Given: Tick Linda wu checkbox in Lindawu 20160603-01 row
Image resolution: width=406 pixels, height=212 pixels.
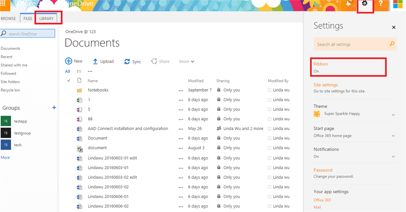Looking at the screenshot, I should point(270,168).
